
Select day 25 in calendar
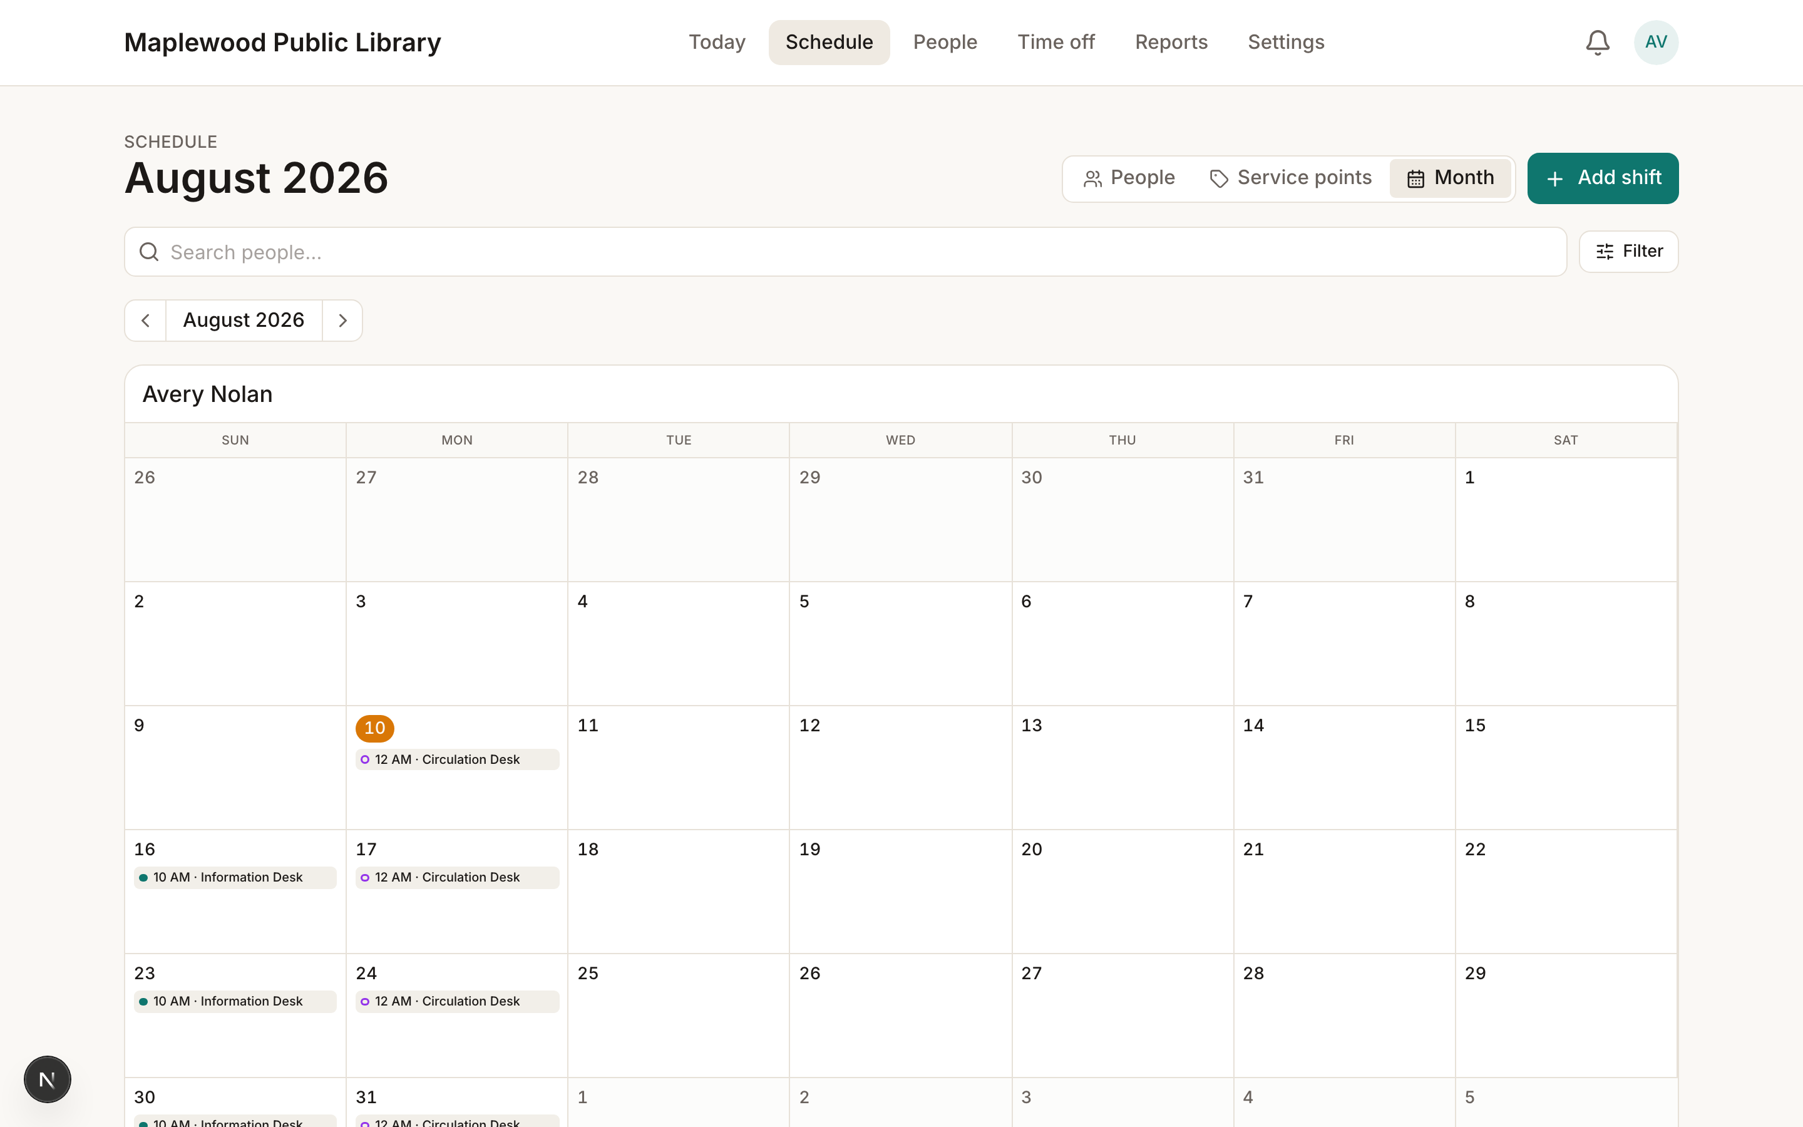(678, 1014)
